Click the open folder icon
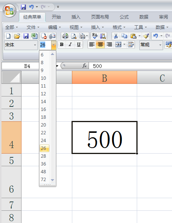 click(17, 36)
